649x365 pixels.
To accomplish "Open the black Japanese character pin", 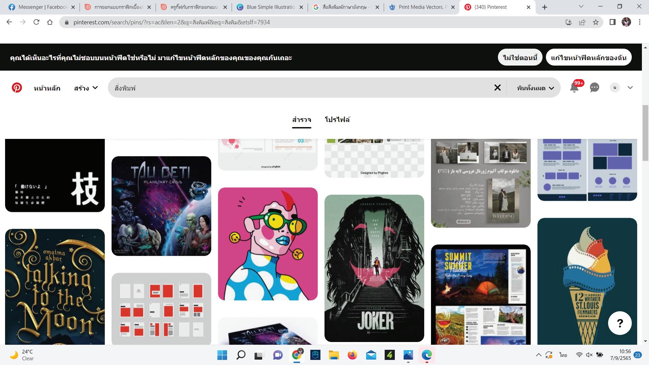I will click(55, 175).
